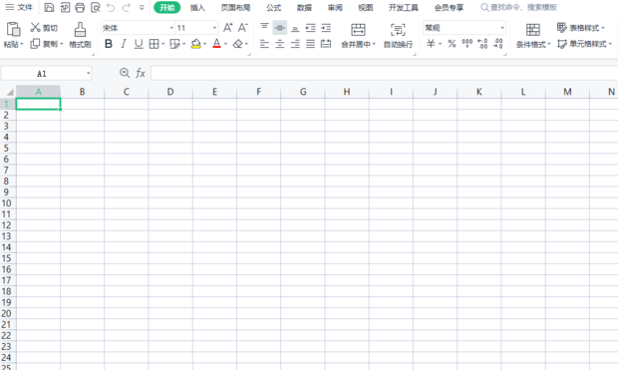Open the 视图 tab

[366, 8]
